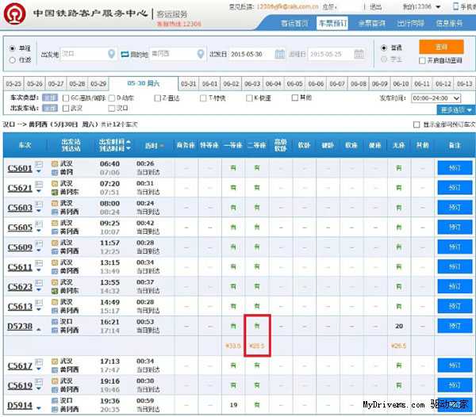Expand the 更多选项 options panel
This screenshot has height=417, width=476.
pos(455,109)
